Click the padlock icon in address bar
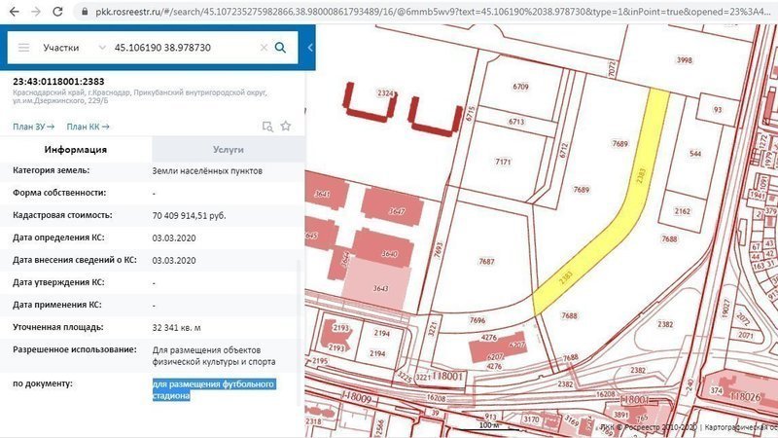778x438 pixels. pyautogui.click(x=86, y=12)
